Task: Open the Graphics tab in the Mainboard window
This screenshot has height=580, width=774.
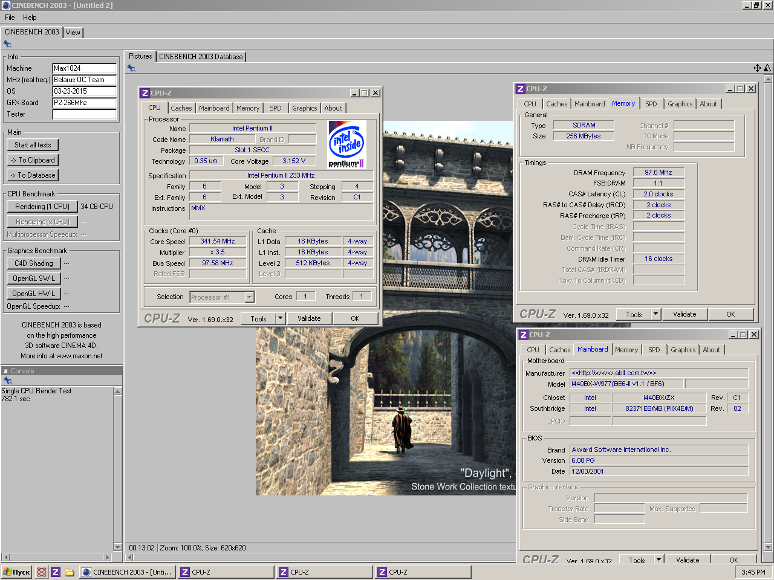Action: (683, 350)
